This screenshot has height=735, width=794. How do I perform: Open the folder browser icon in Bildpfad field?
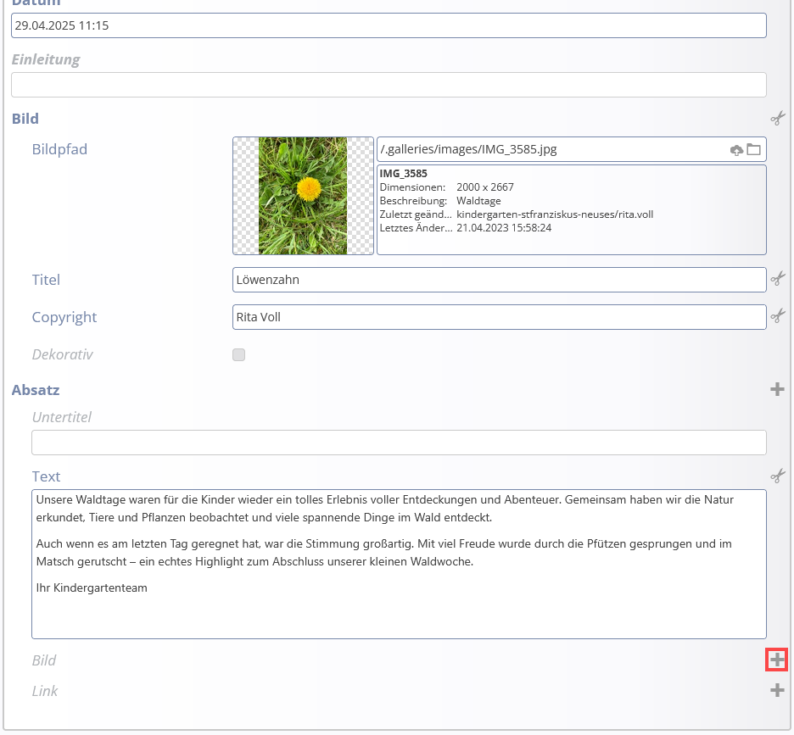[x=753, y=149]
